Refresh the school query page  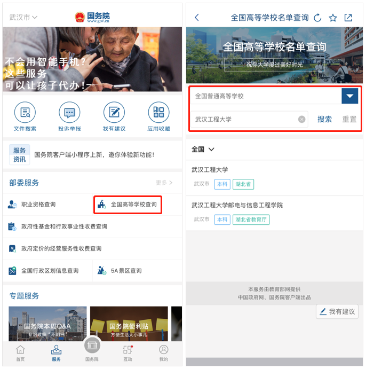pyautogui.click(x=317, y=18)
